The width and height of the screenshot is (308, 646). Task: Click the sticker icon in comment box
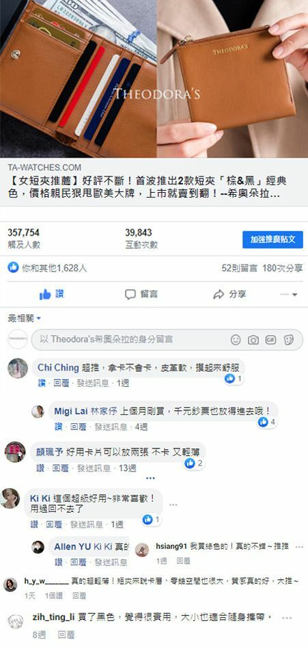(x=289, y=340)
